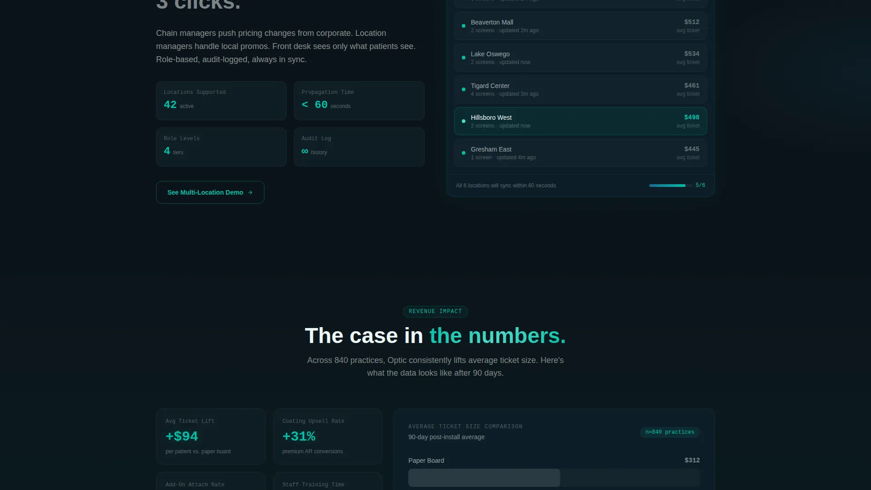Select the Beaverton Mall location row

pos(580,26)
